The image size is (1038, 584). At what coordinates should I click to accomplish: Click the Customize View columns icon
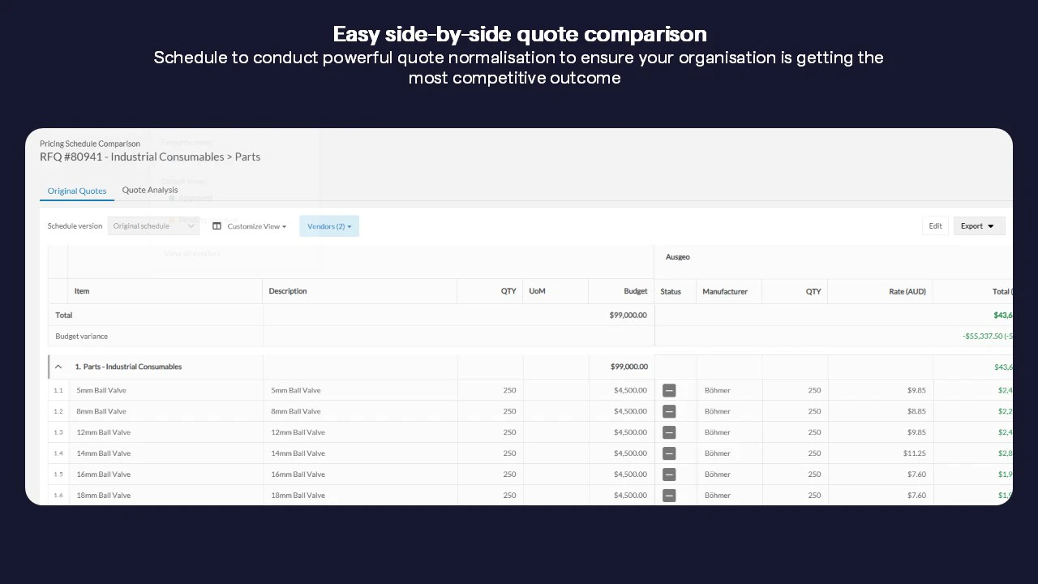(x=217, y=226)
